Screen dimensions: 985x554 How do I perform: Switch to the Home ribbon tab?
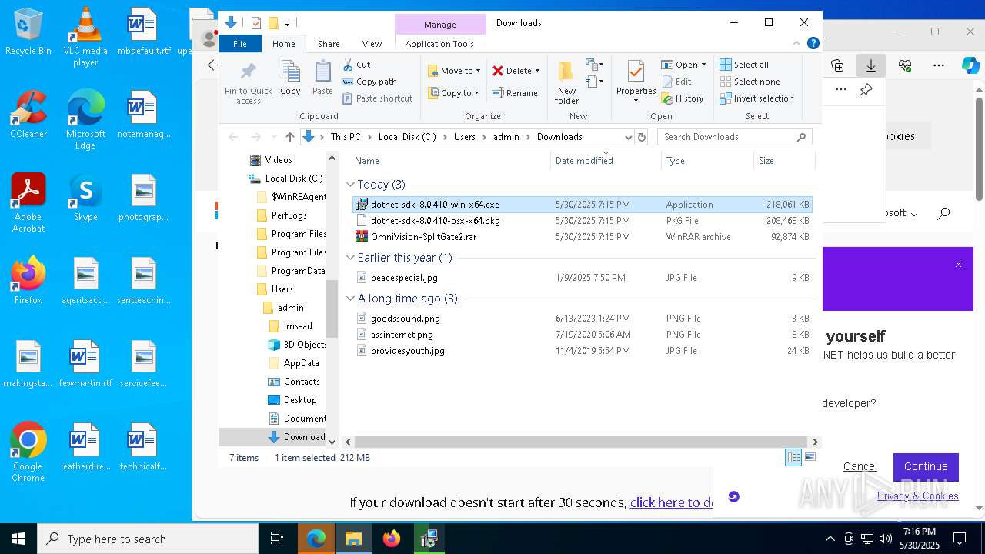(x=283, y=44)
